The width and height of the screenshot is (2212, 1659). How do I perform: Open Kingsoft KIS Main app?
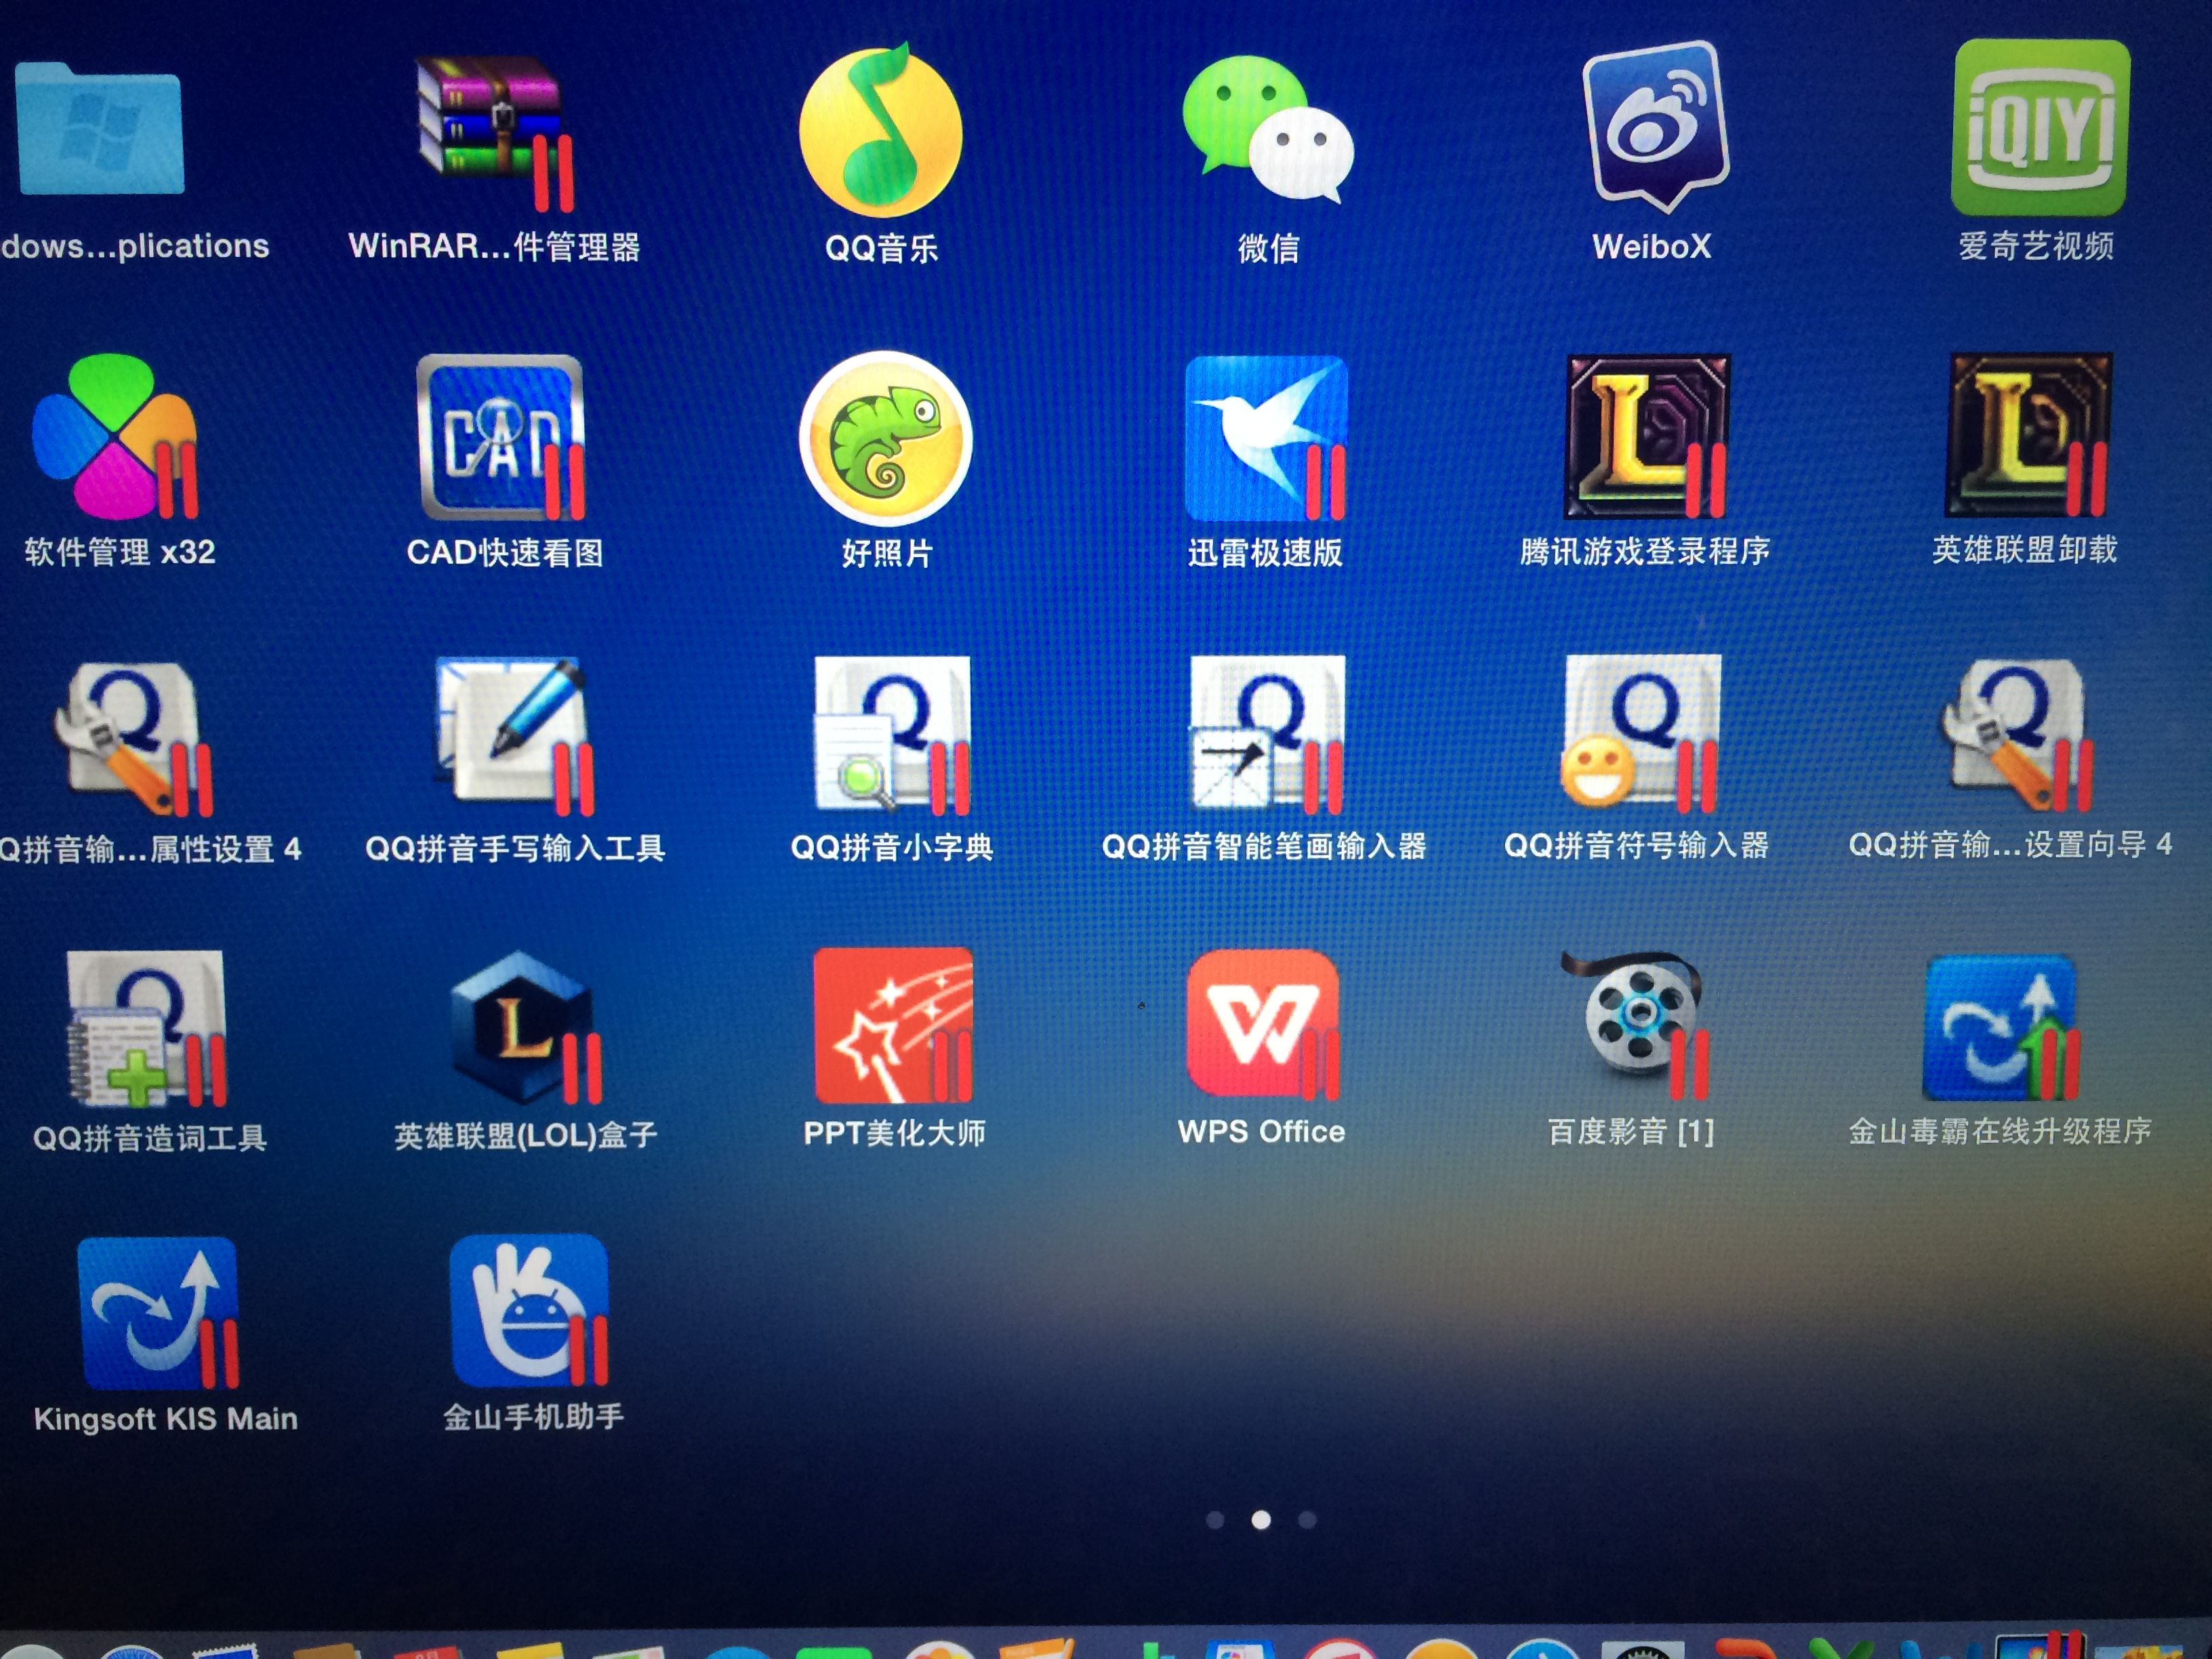coord(158,1313)
